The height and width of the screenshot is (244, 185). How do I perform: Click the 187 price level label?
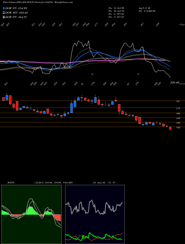coord(178,101)
